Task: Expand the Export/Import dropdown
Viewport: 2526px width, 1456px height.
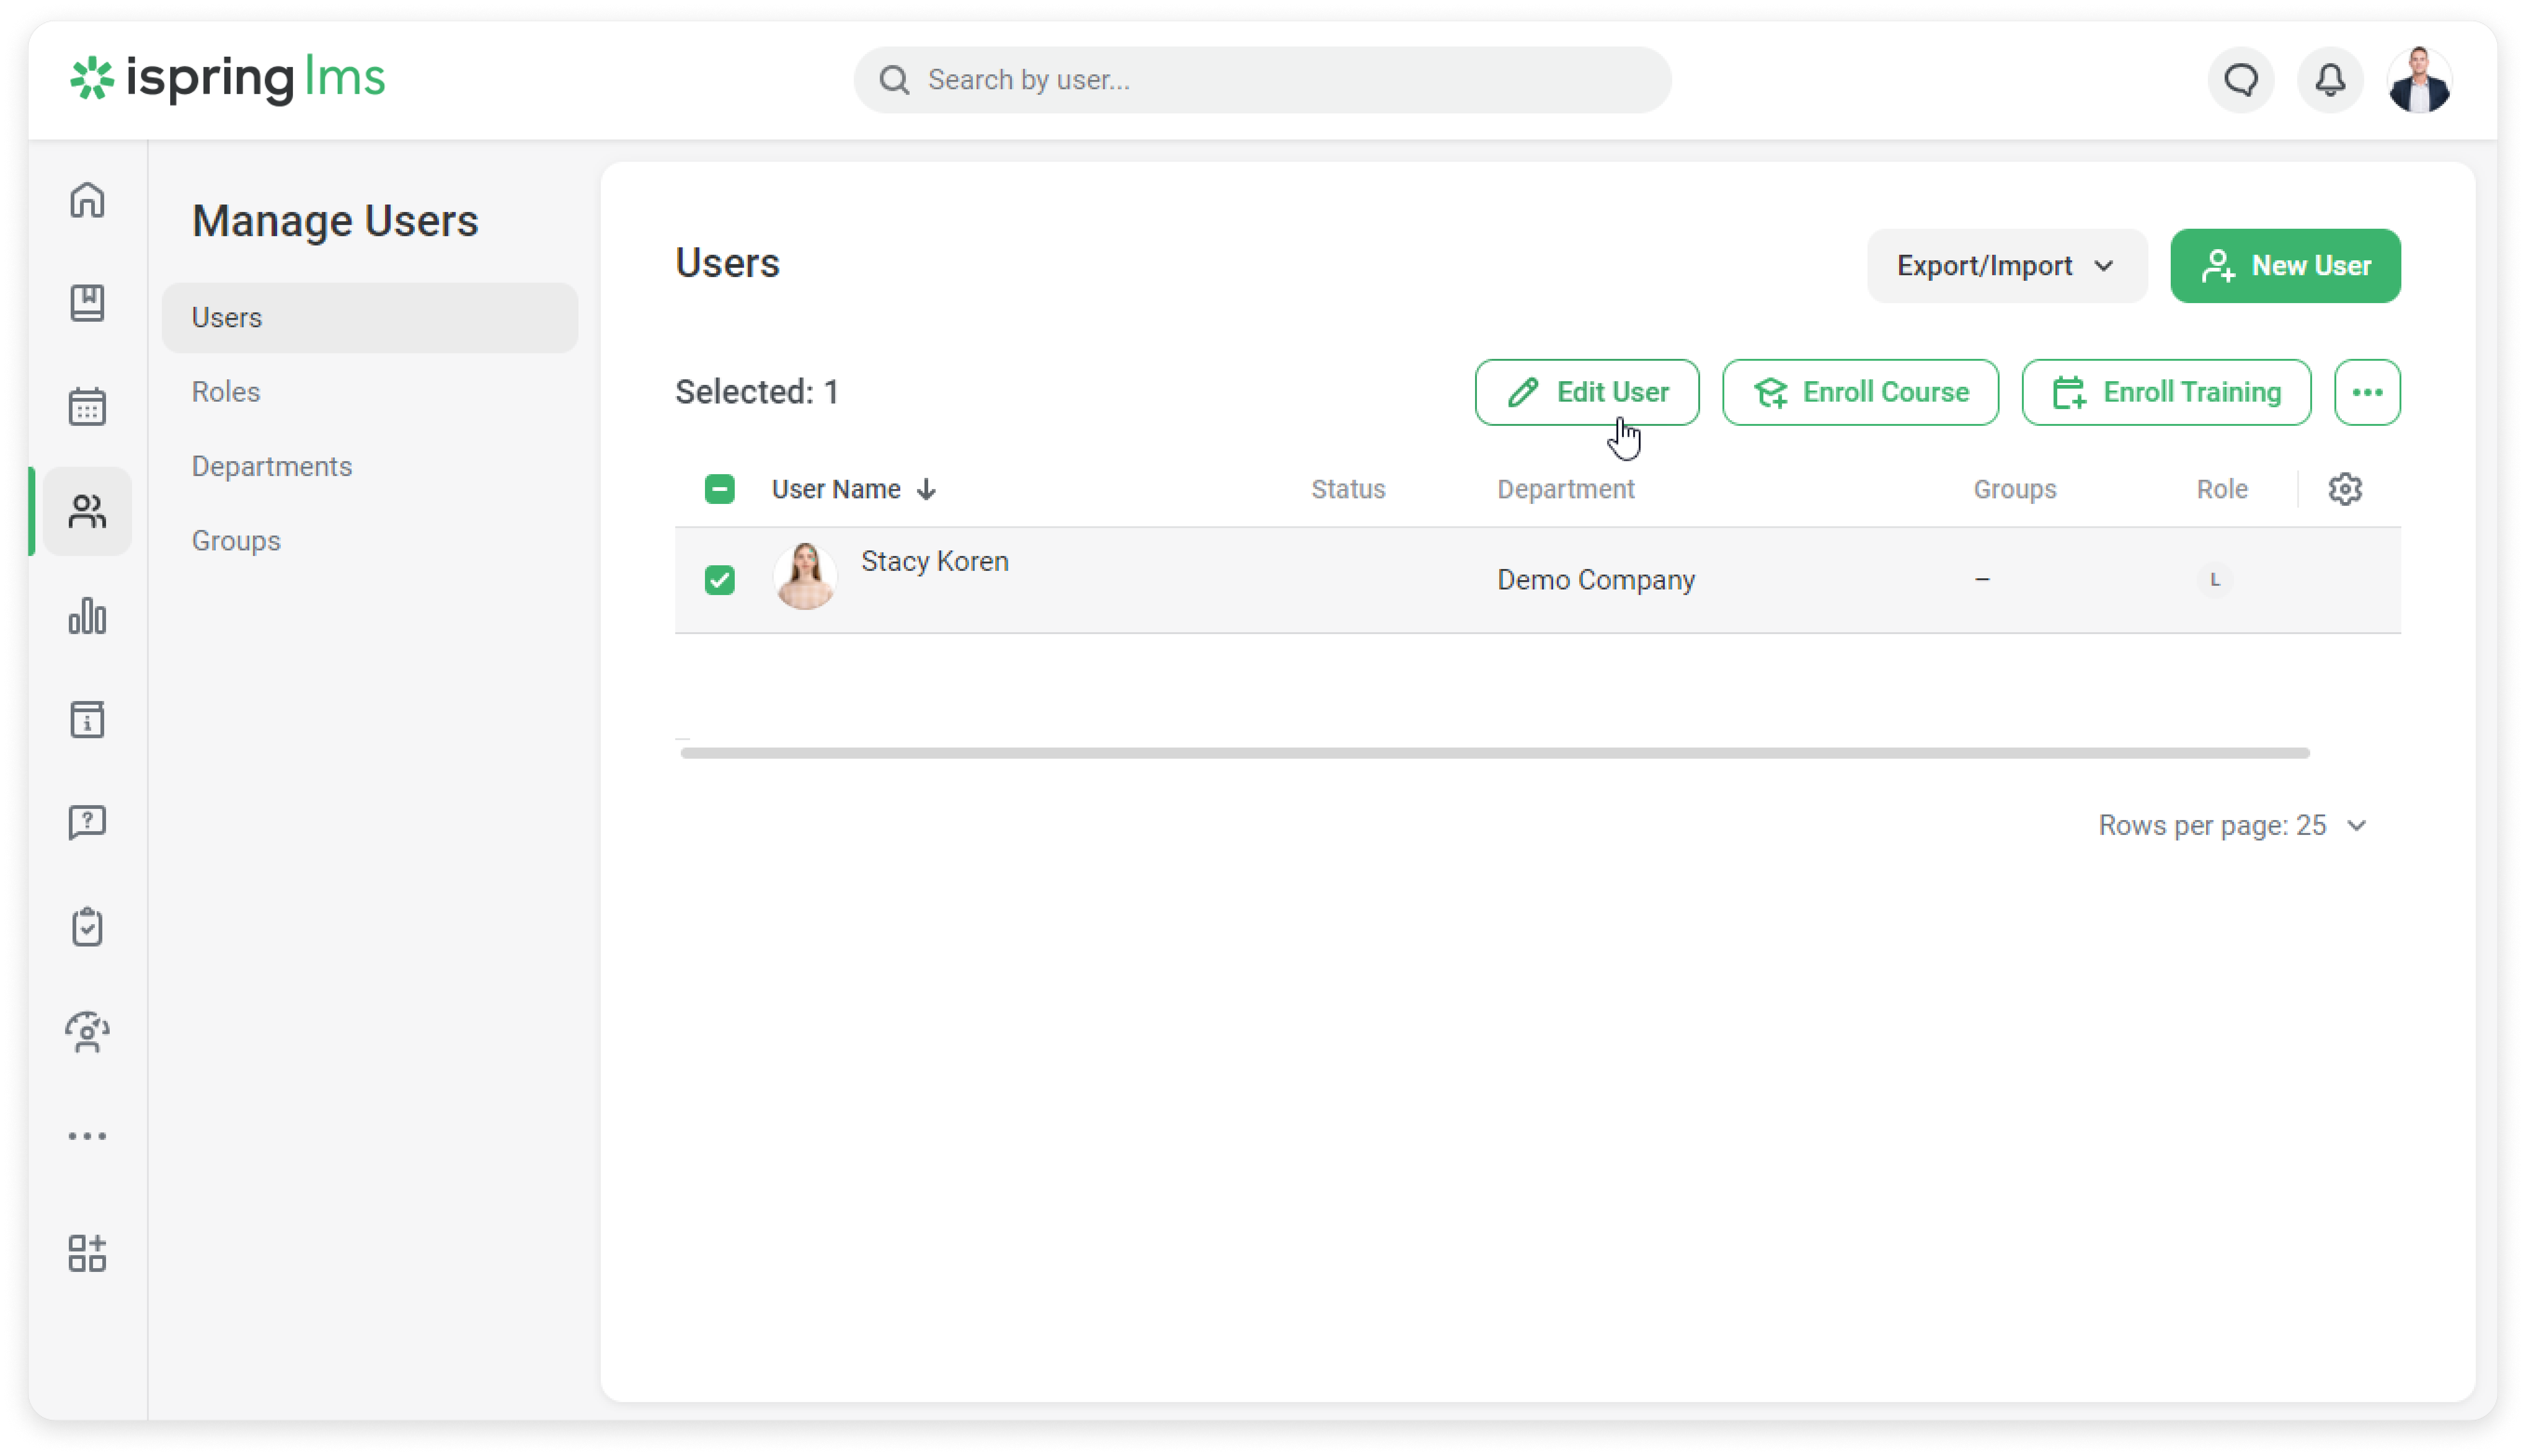Action: point(2006,266)
